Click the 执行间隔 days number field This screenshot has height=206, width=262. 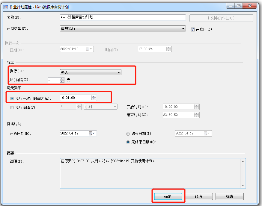(54, 80)
